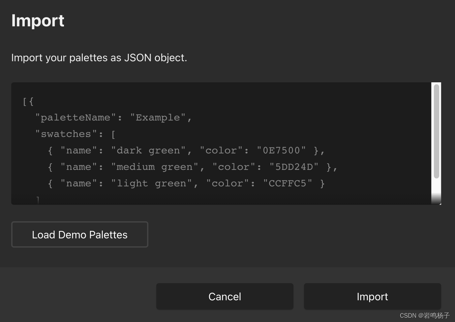Click the "medium green" swatch name
This screenshot has width=455, height=322.
[154, 167]
